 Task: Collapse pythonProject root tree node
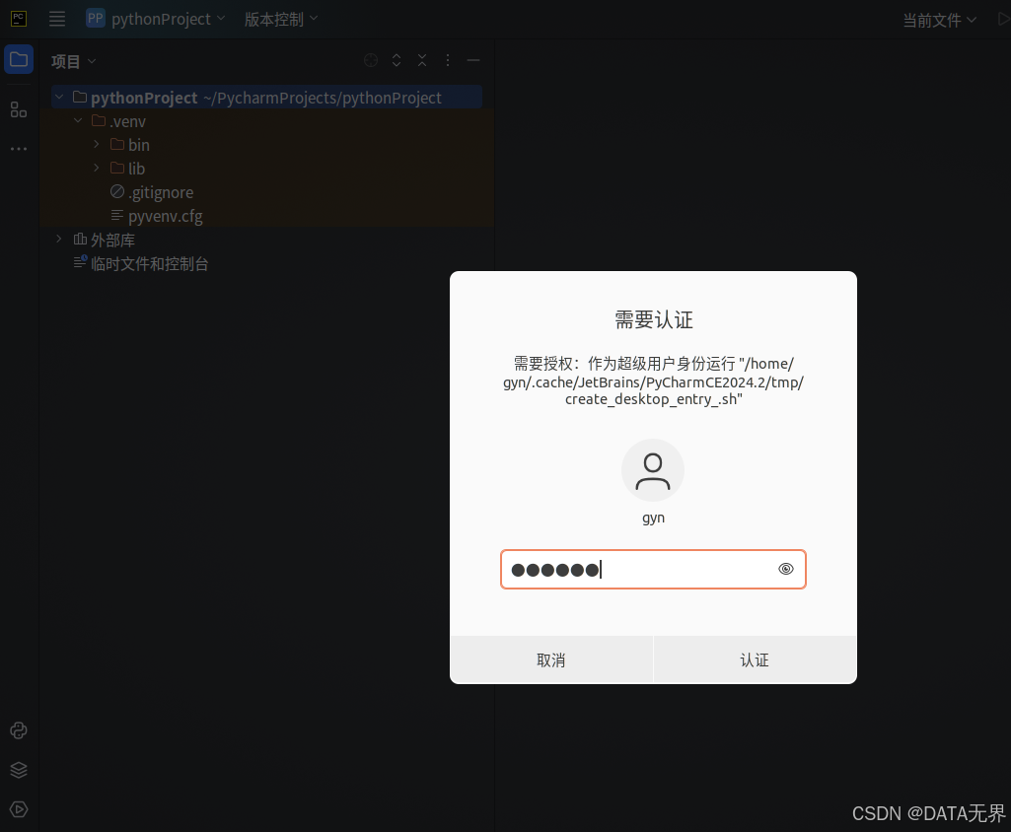[59, 98]
